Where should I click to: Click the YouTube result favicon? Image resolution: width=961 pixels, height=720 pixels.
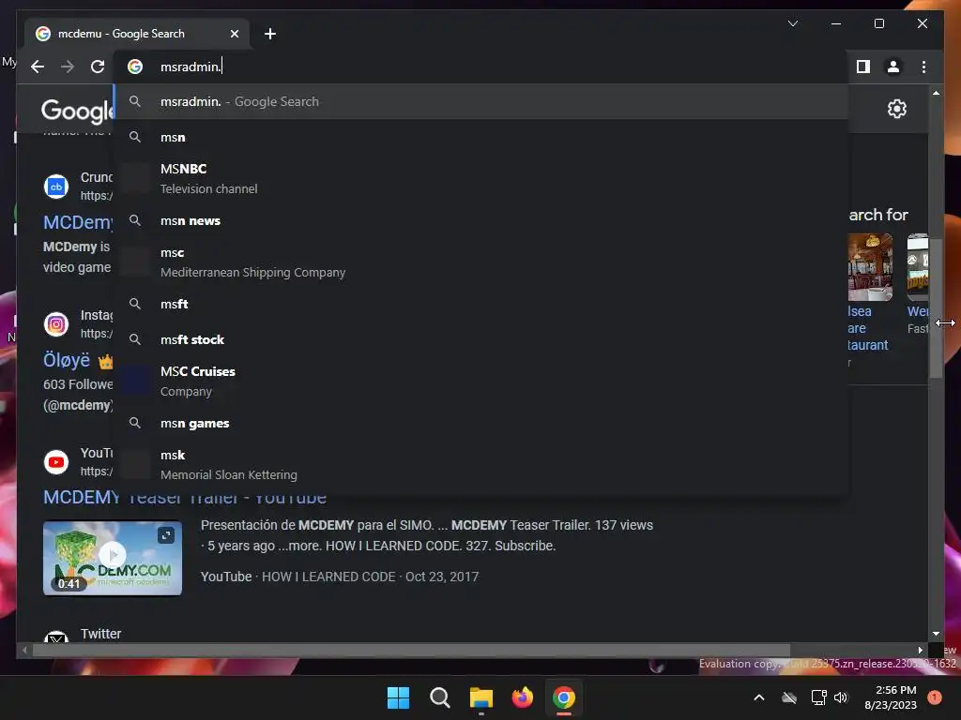coord(56,462)
